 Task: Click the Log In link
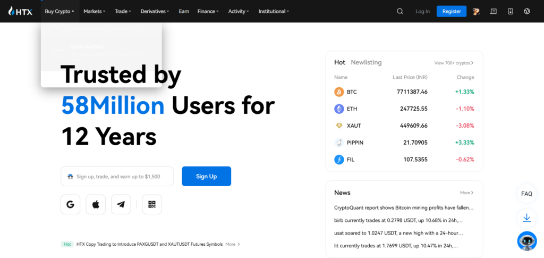point(422,11)
